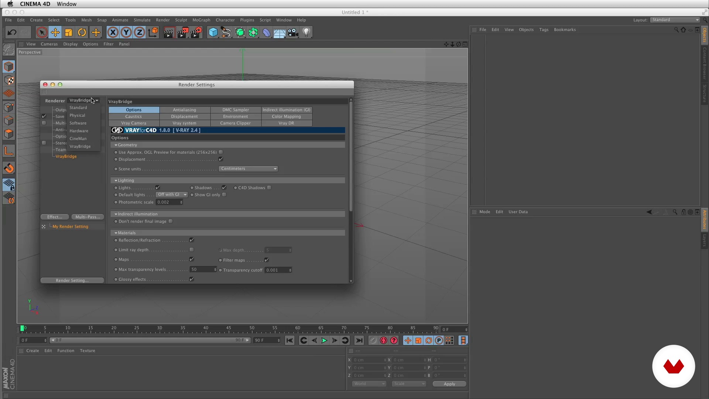Select VrayBridge in settings tree
This screenshot has width=709, height=399.
coord(66,156)
